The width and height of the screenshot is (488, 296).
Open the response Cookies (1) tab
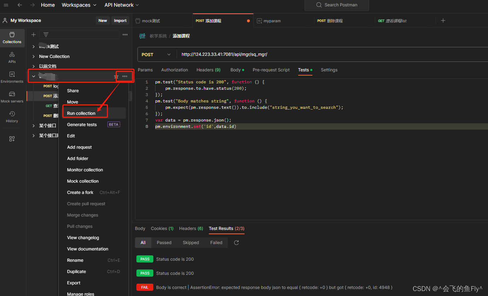[x=162, y=229]
